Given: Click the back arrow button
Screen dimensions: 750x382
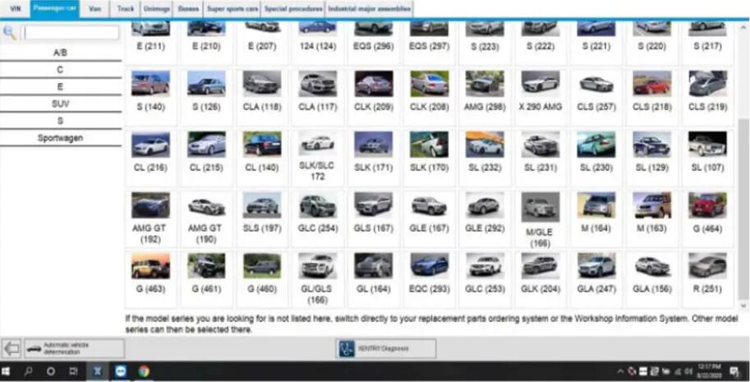Looking at the screenshot, I should coord(11,348).
